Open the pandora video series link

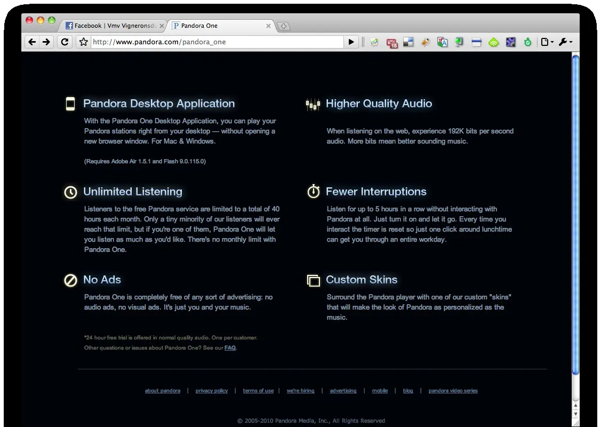pos(453,391)
